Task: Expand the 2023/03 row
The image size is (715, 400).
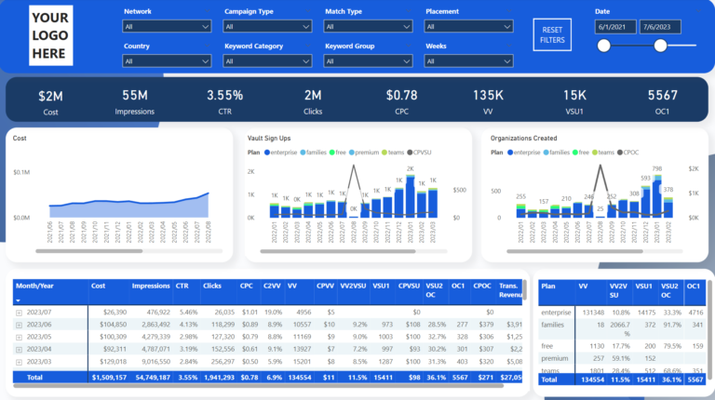Action: click(19, 362)
